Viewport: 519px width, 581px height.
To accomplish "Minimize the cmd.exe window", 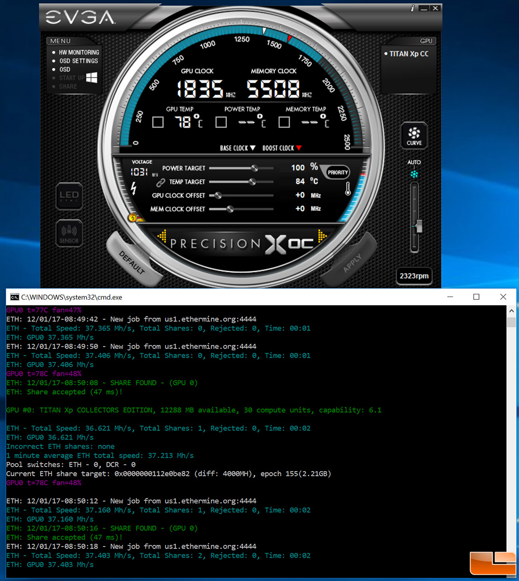I will tap(450, 297).
